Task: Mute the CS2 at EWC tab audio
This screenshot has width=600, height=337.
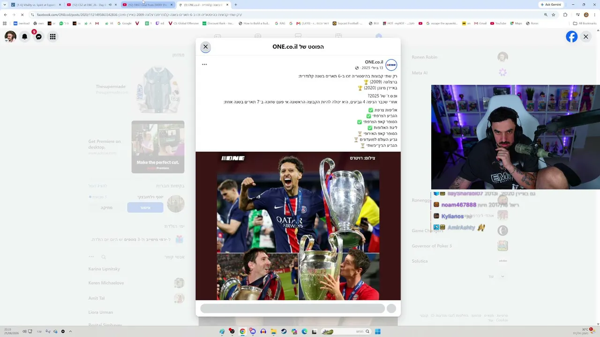Action: pos(110,5)
